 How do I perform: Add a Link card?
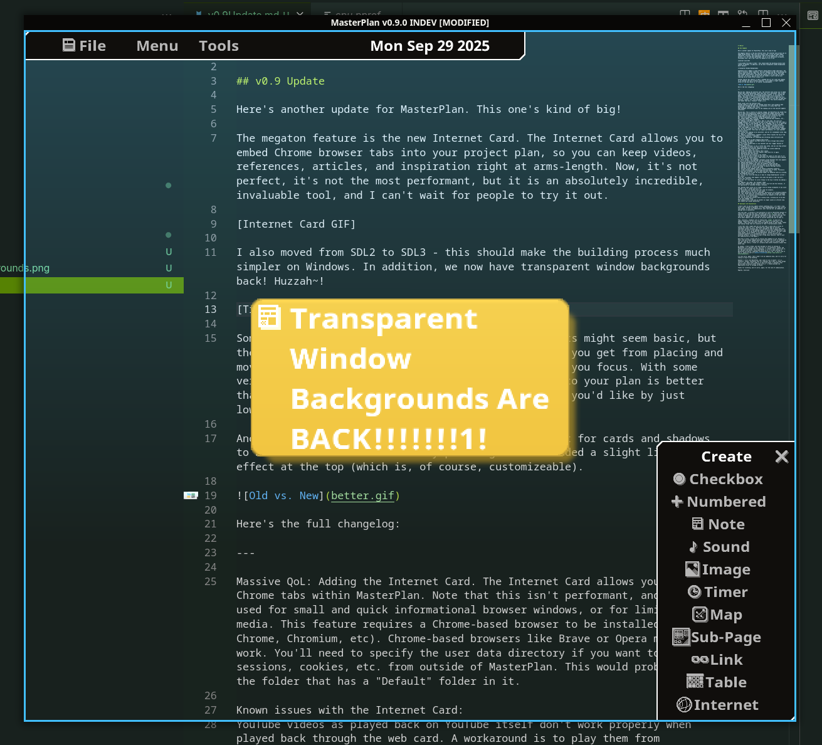[717, 660]
